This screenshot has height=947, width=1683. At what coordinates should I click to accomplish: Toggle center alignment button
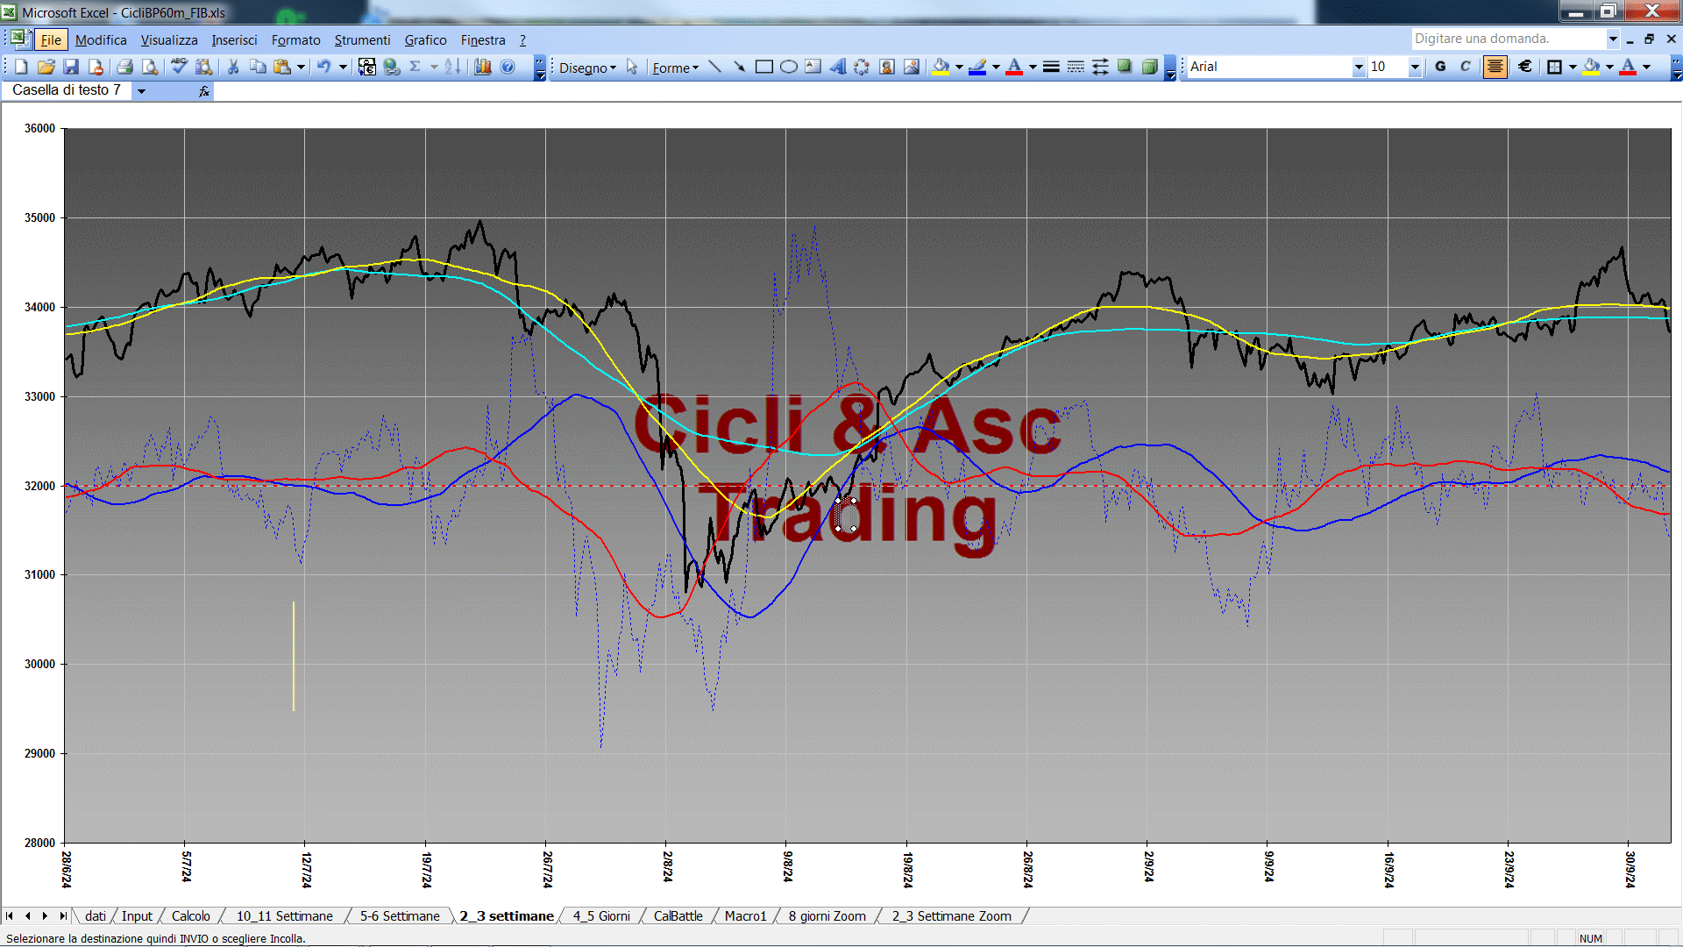click(1495, 67)
